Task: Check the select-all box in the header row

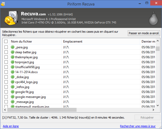Action: [x=6, y=42]
